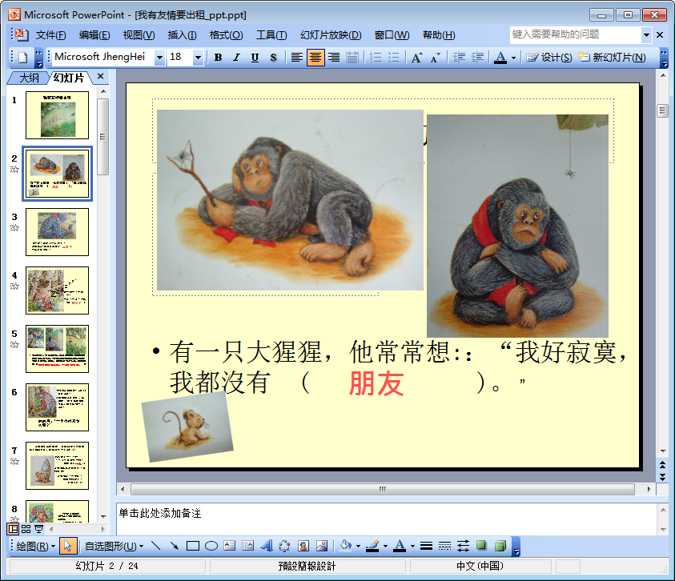Expand the AutoShapes menu
This screenshot has height=581, width=675.
tap(114, 547)
